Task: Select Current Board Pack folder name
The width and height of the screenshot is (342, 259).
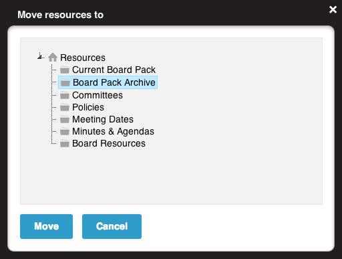Action: coord(114,70)
